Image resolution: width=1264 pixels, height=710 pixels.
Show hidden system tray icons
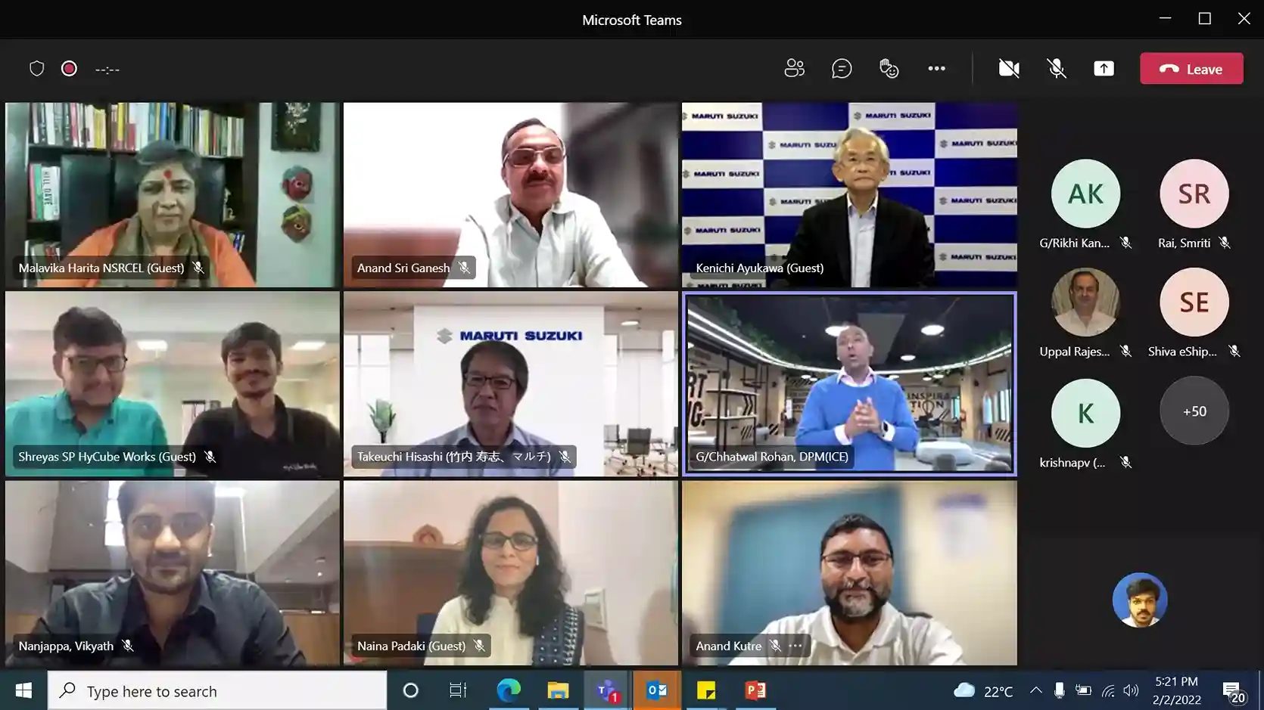(1035, 690)
